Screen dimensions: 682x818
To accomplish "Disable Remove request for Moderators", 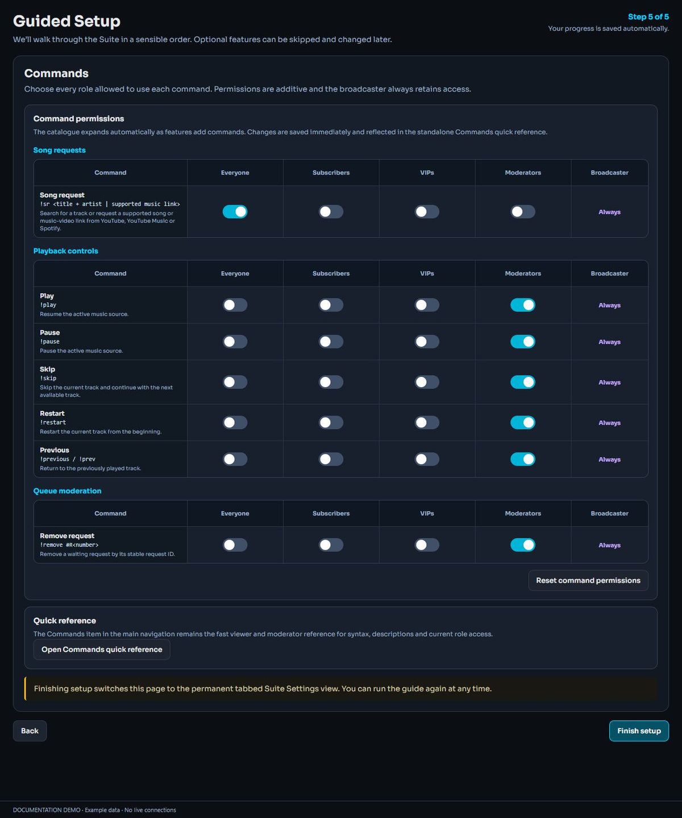I will coord(523,545).
